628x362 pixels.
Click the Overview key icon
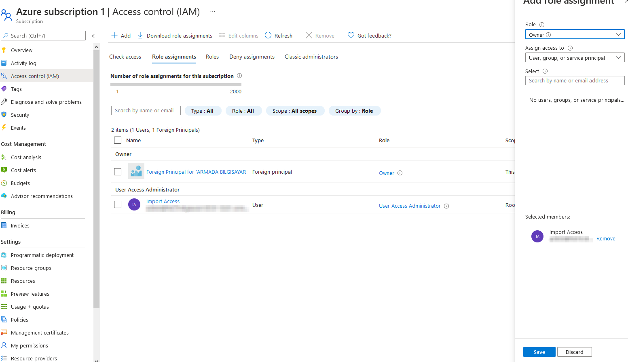[4, 50]
